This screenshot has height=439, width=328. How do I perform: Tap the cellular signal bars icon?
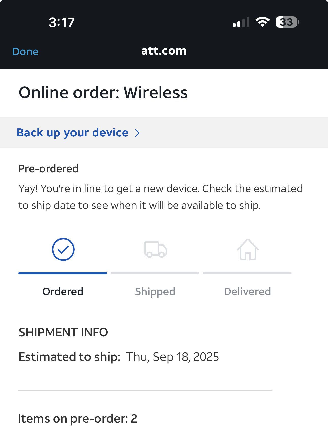(241, 22)
